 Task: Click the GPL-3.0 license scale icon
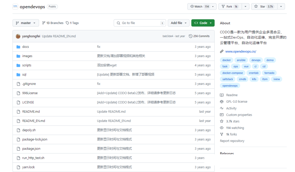click(222, 102)
